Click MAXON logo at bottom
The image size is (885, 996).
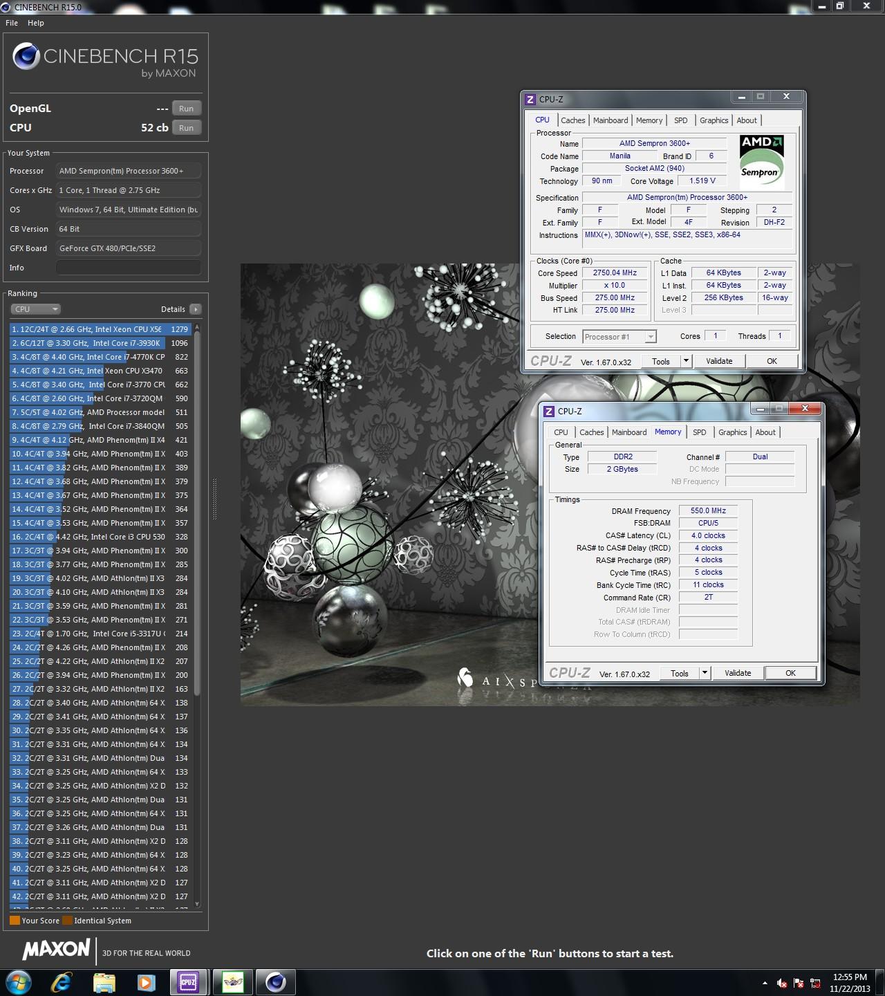coord(56,949)
